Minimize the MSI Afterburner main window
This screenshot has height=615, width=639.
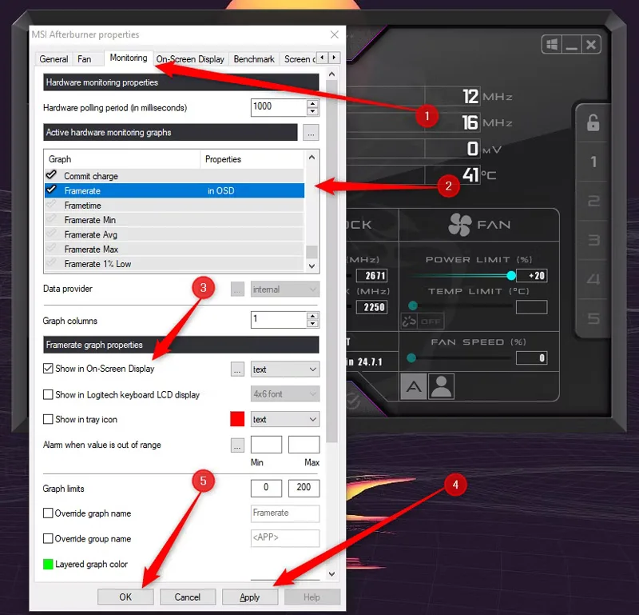pos(571,44)
